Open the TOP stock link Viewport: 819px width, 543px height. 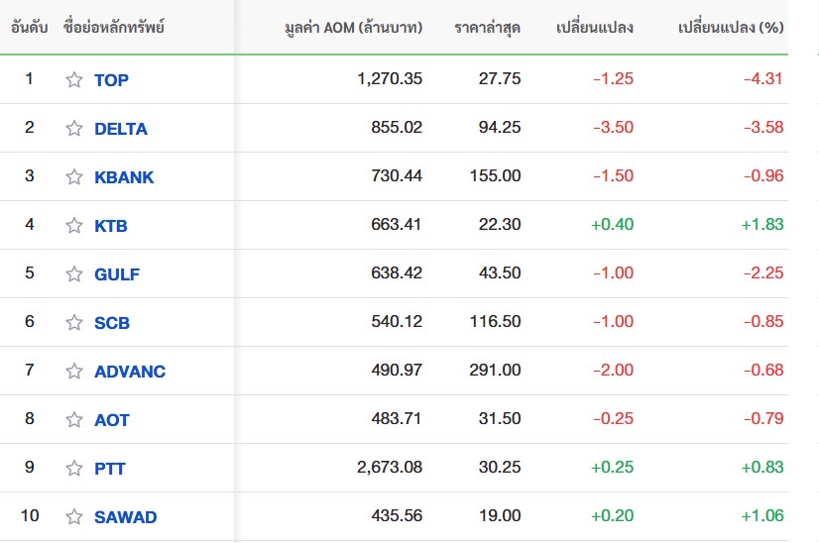click(111, 80)
